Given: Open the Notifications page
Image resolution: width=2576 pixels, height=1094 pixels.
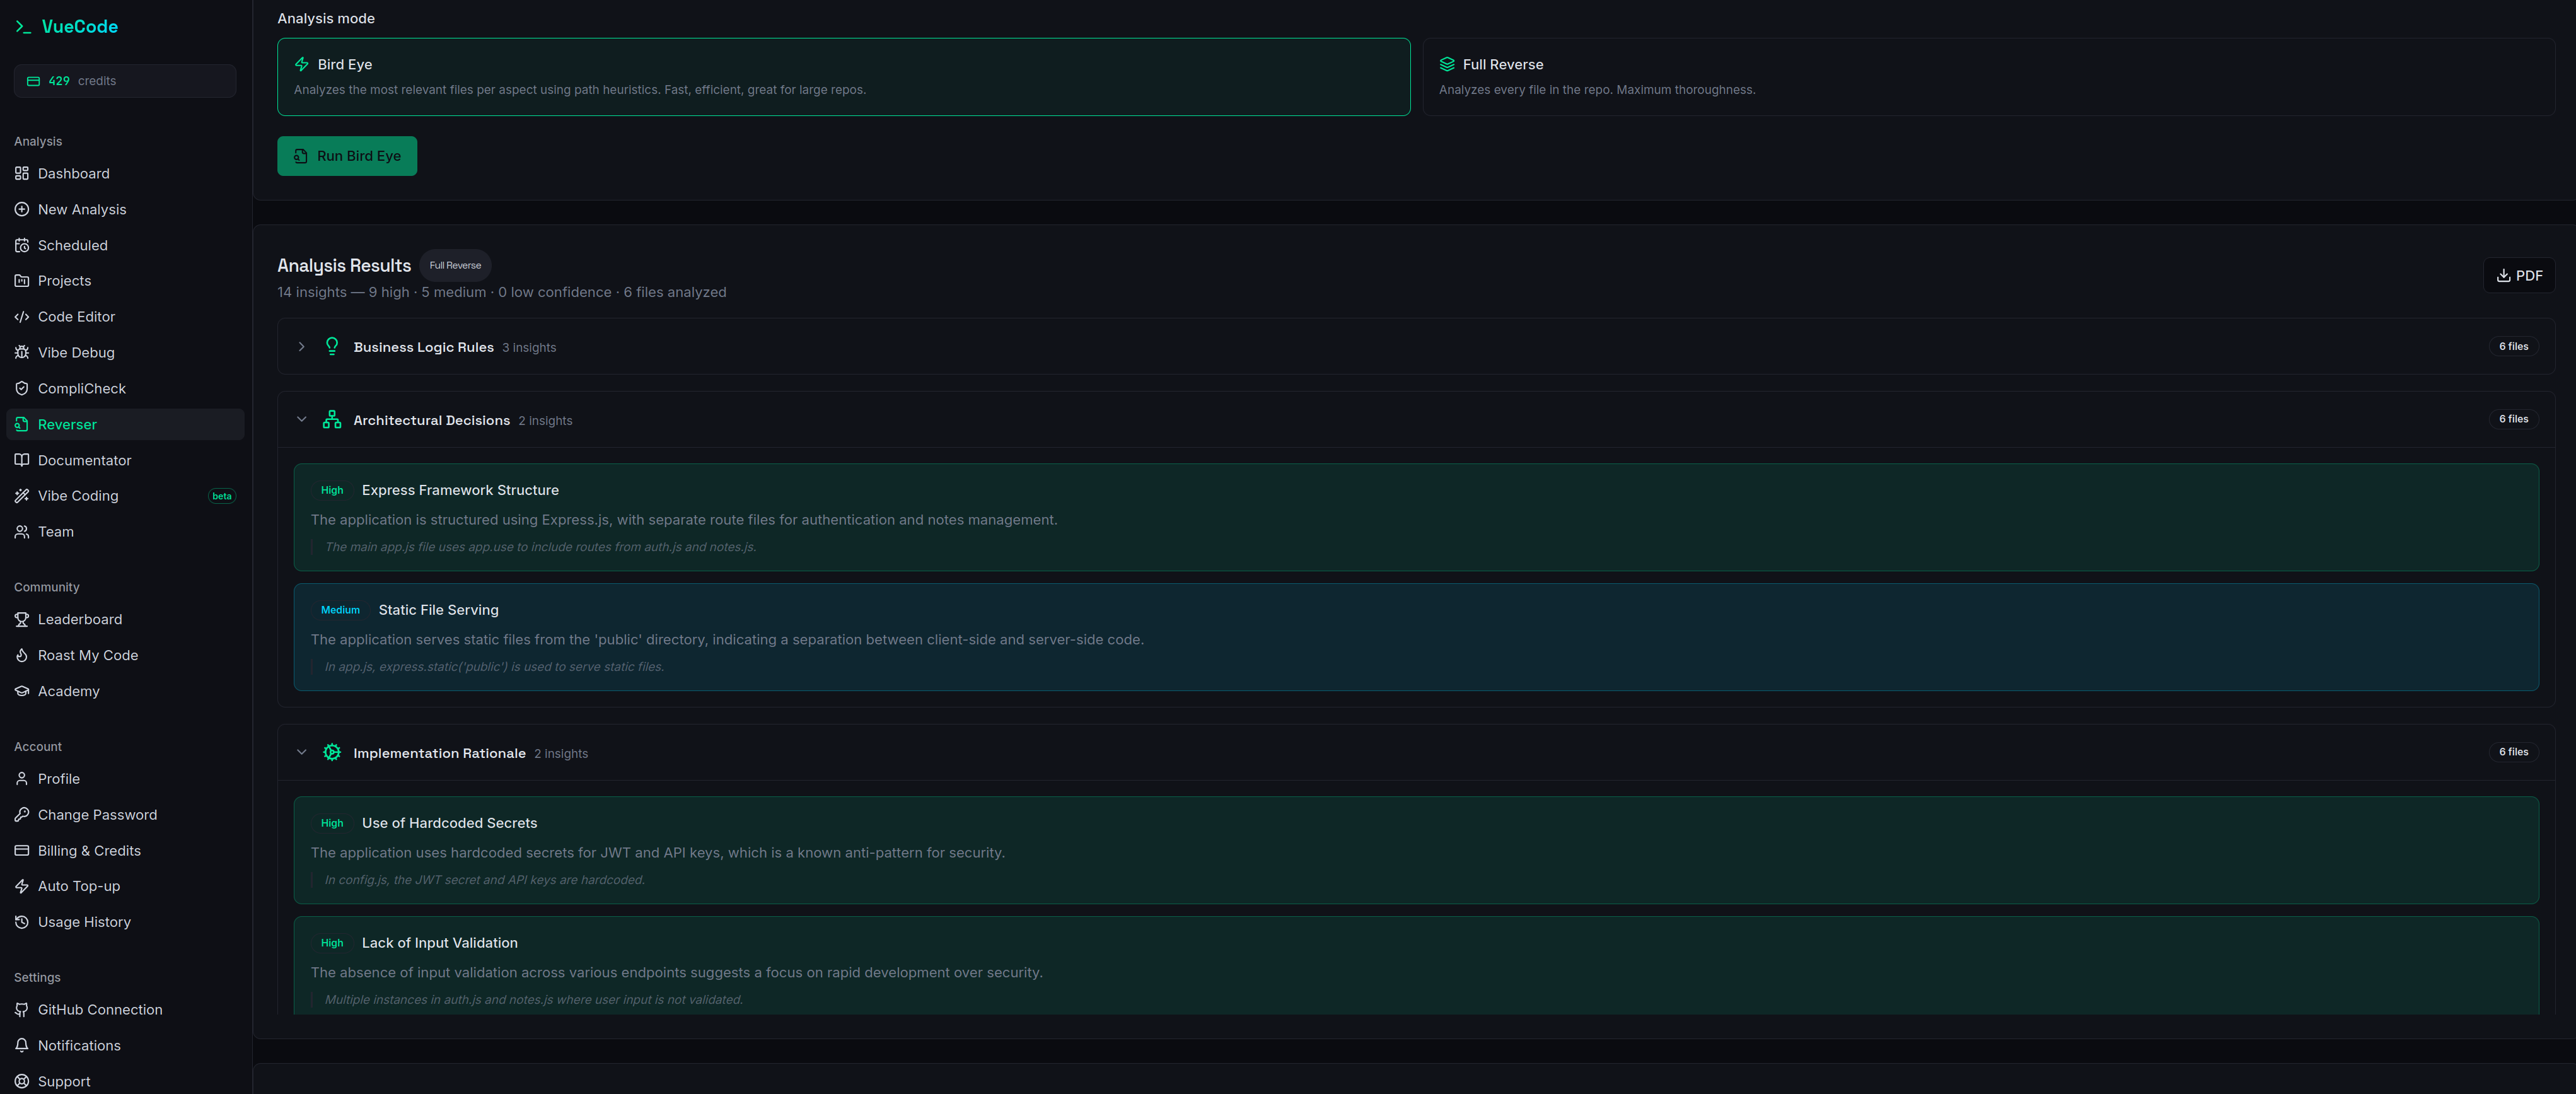Looking at the screenshot, I should [x=79, y=1045].
